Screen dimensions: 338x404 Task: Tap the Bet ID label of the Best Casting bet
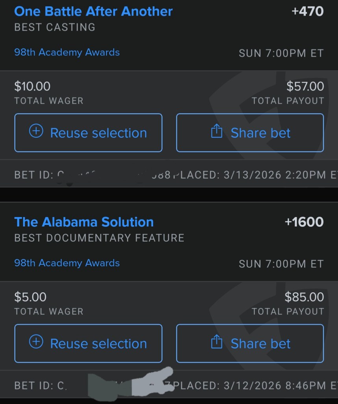(33, 175)
